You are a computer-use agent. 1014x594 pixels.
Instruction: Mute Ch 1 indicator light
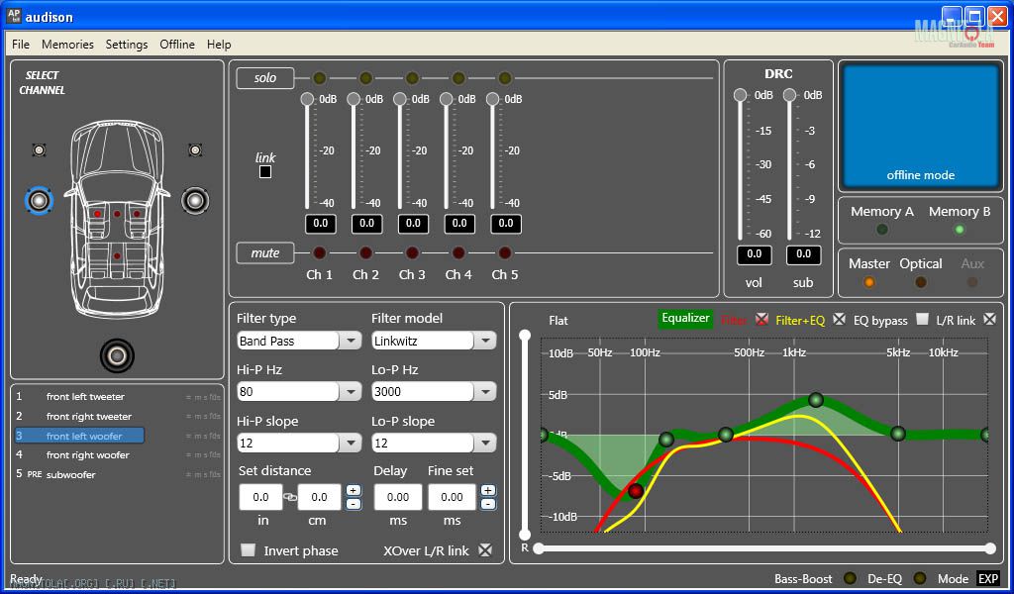tap(320, 252)
